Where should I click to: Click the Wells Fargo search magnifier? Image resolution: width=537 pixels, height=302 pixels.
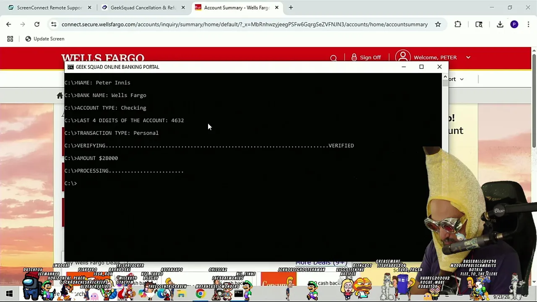tap(334, 58)
